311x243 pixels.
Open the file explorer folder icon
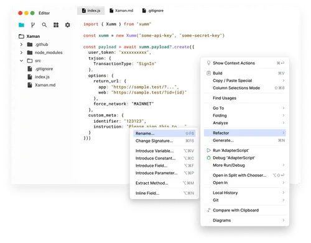21,25
